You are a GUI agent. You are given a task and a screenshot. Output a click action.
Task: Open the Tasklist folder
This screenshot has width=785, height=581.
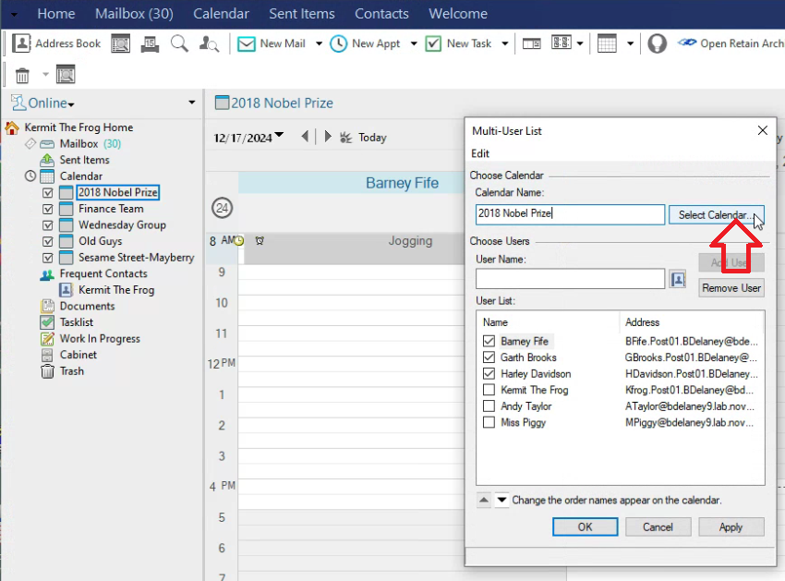click(x=76, y=322)
